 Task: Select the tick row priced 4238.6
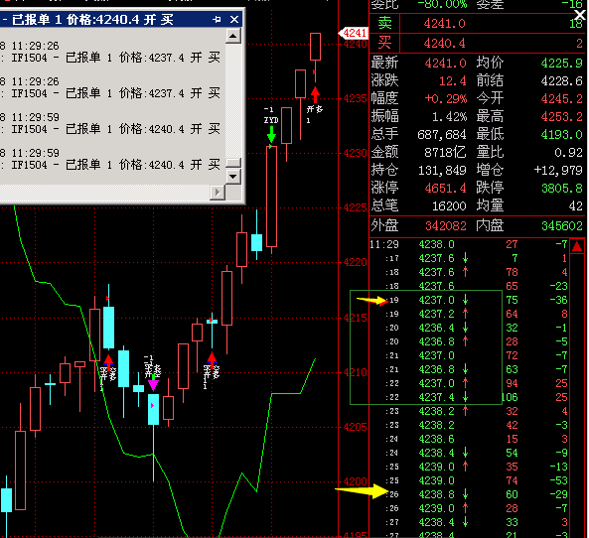click(x=469, y=439)
